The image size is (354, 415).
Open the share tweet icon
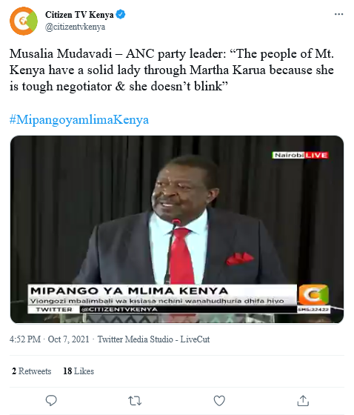[303, 400]
